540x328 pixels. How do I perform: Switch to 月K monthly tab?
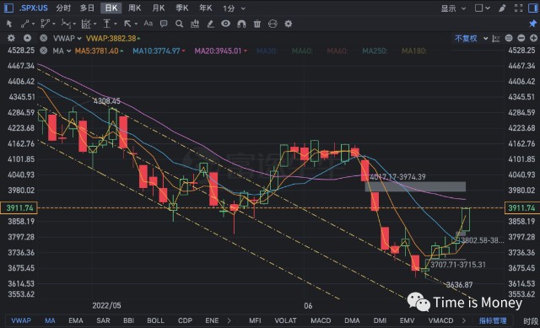click(159, 8)
